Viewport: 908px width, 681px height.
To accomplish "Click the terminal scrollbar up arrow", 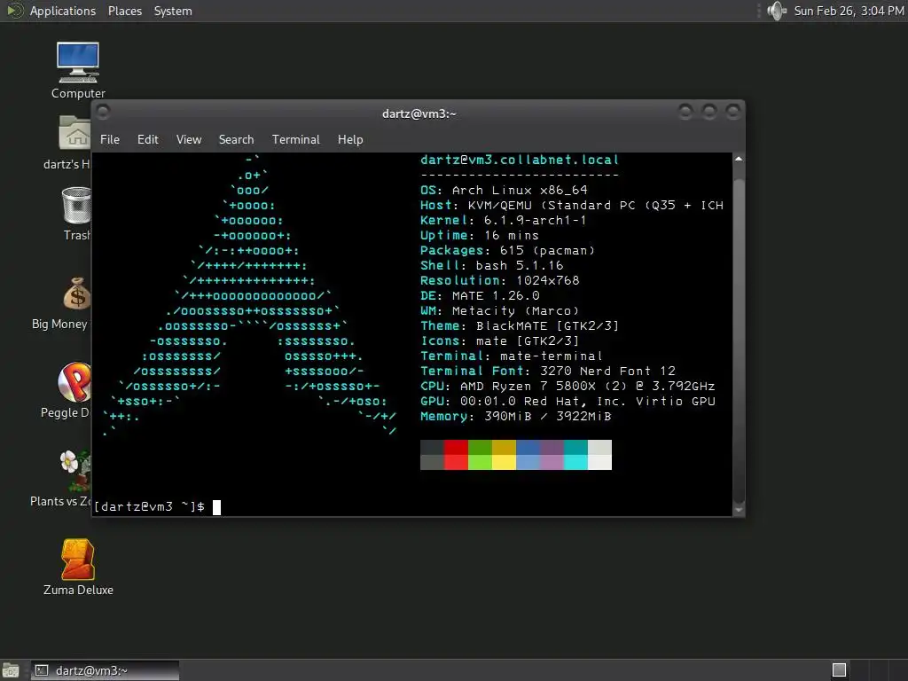I will (x=739, y=159).
